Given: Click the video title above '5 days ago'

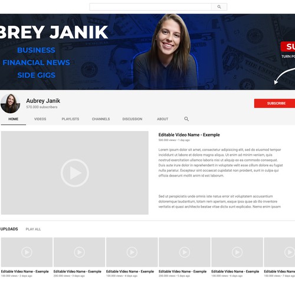Looking at the screenshot, I should tap(182, 271).
